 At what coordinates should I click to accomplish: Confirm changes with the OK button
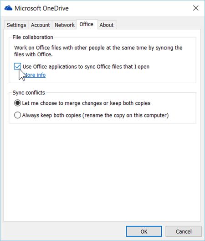(144, 231)
